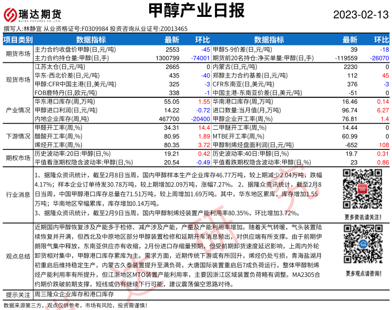Click the 瑞达期货 company logo
The width and height of the screenshot is (392, 310).
[x=32, y=14]
